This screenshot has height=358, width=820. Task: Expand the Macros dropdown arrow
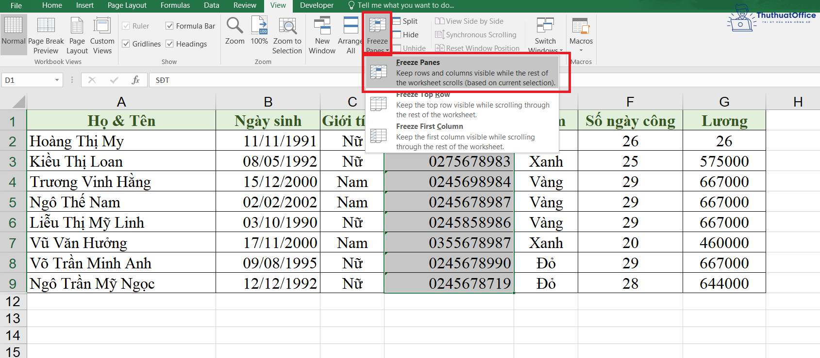pyautogui.click(x=581, y=50)
